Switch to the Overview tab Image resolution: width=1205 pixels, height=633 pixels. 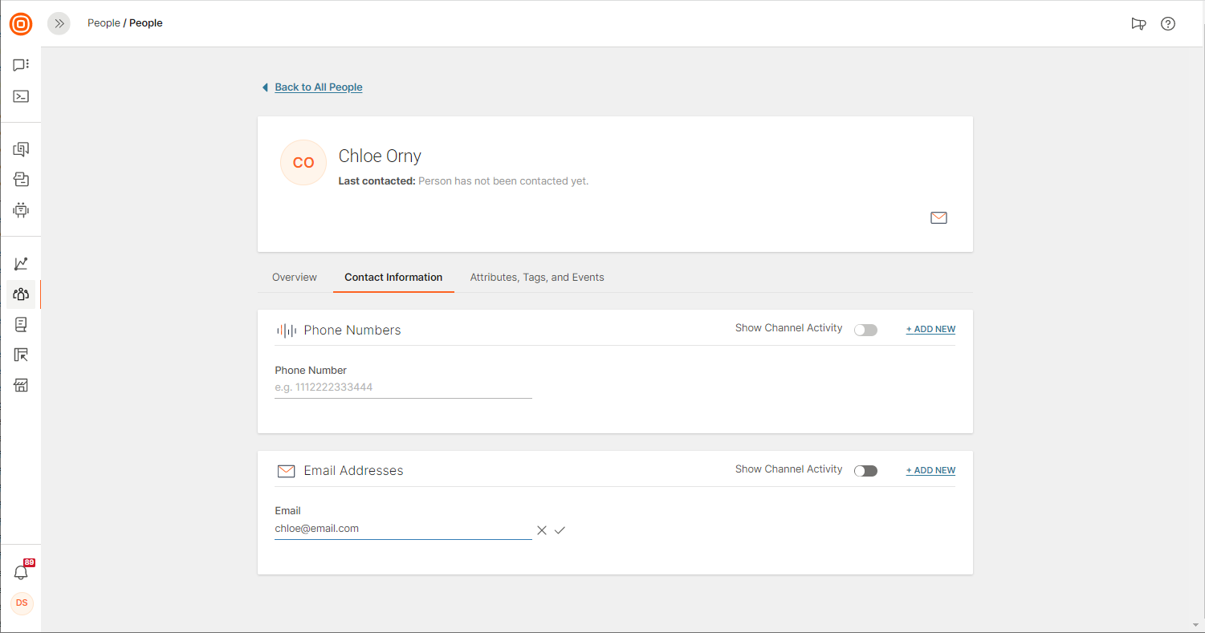(x=295, y=278)
